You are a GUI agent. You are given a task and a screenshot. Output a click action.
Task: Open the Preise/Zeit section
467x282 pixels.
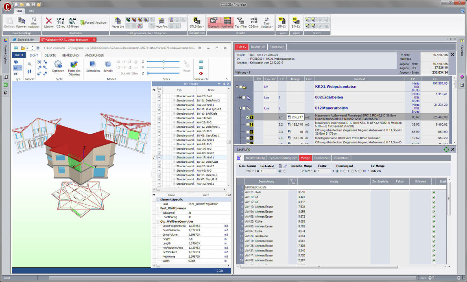[x=322, y=158]
